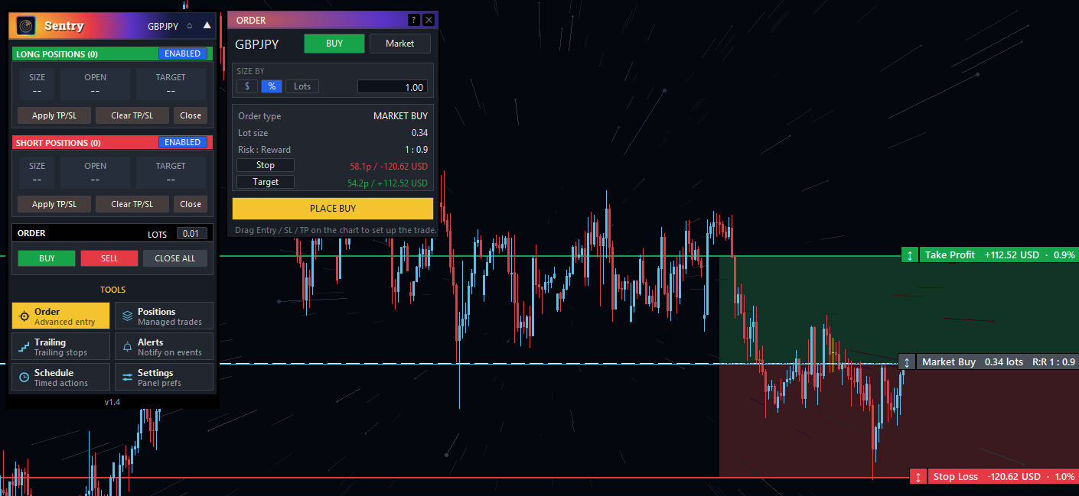Toggle the Short Positions ENABLED switch
Image resolution: width=1079 pixels, height=496 pixels.
183,142
